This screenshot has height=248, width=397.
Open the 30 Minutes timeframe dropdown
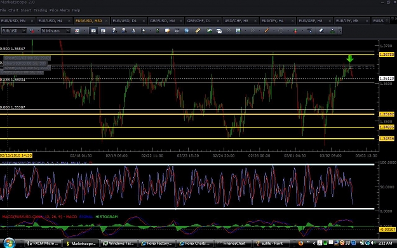tap(68, 31)
